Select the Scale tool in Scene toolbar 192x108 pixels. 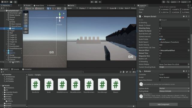pos(26,23)
